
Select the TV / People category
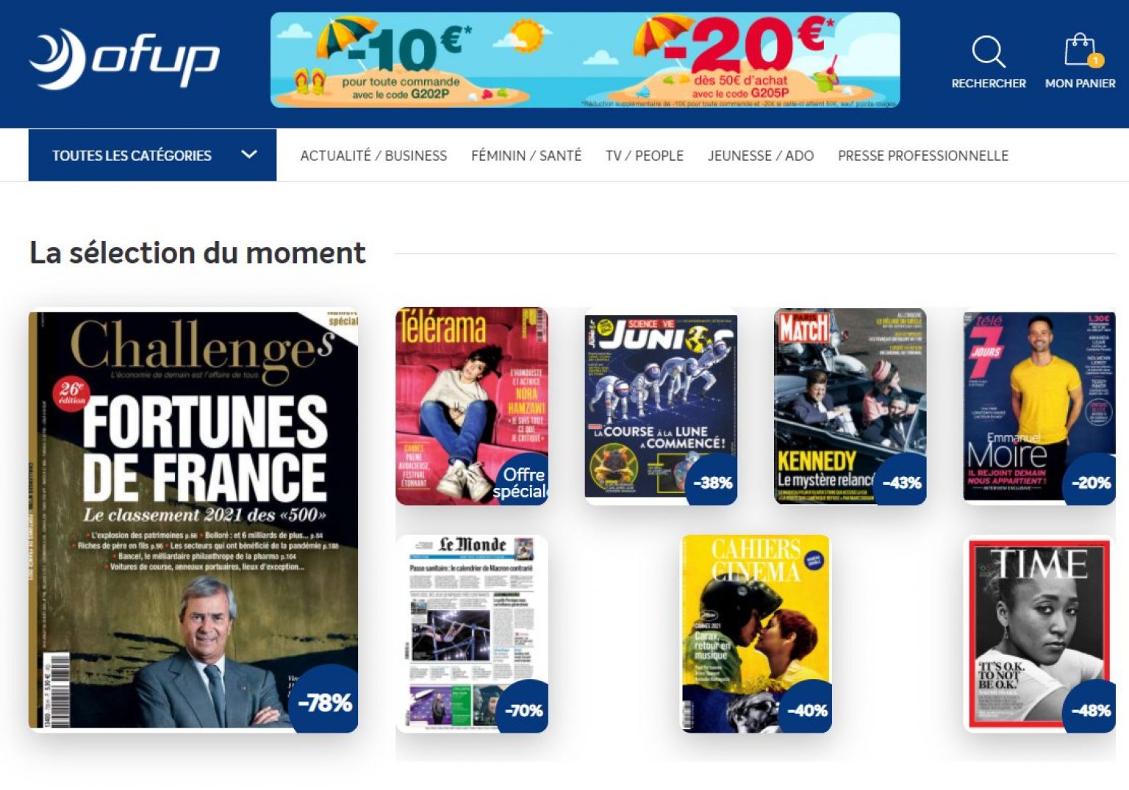[x=645, y=156]
